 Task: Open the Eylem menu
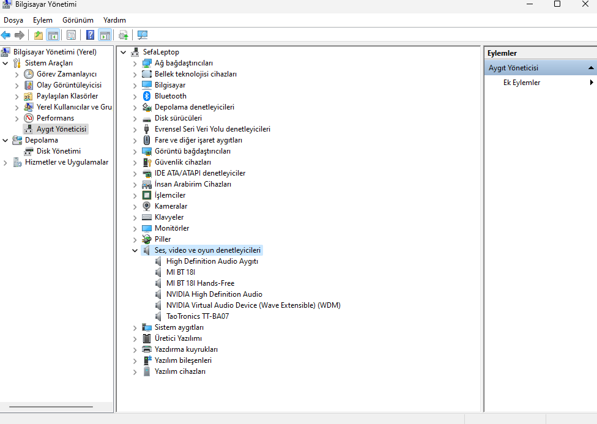pyautogui.click(x=43, y=20)
